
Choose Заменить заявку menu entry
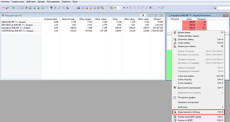(198, 39)
